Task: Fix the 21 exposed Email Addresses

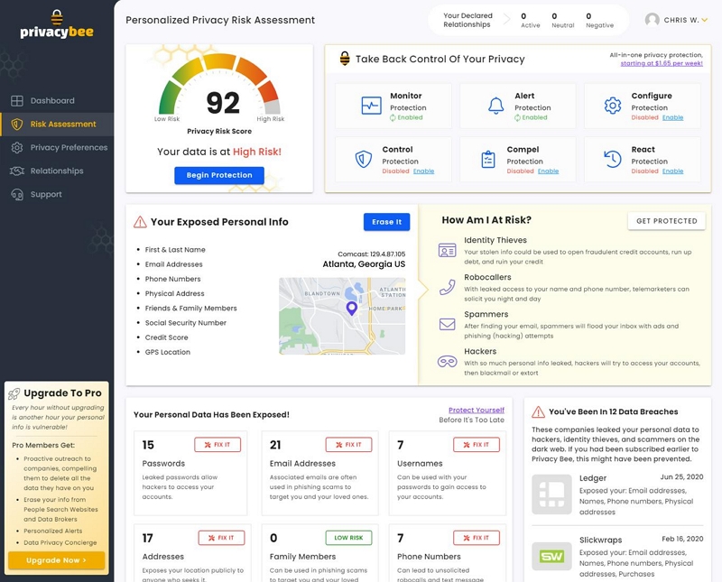Action: point(348,445)
